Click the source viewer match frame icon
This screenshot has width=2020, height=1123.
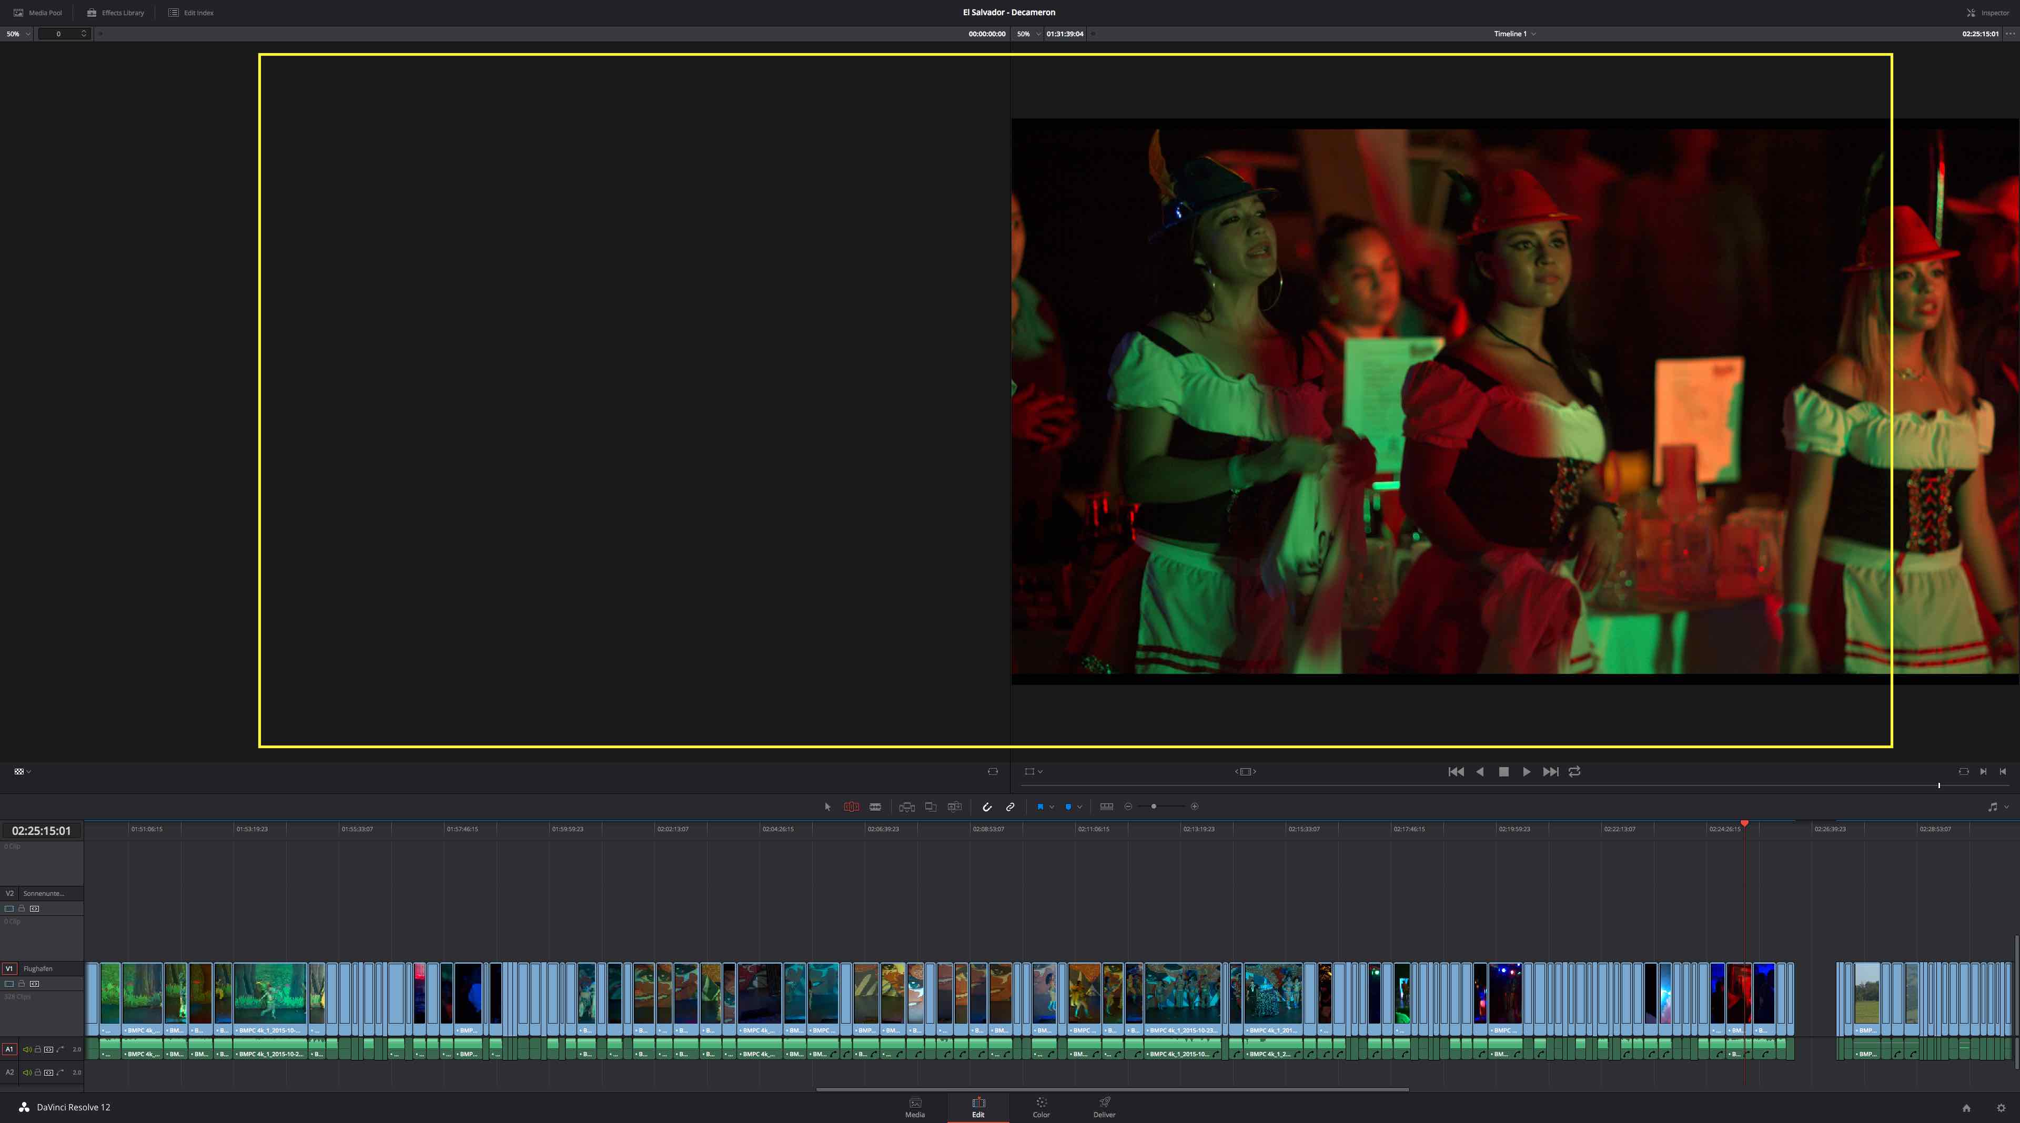(993, 772)
